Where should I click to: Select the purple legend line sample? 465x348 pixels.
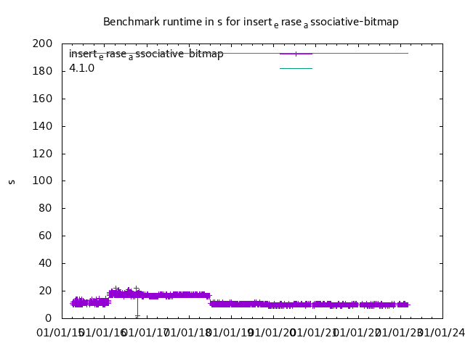(x=296, y=54)
